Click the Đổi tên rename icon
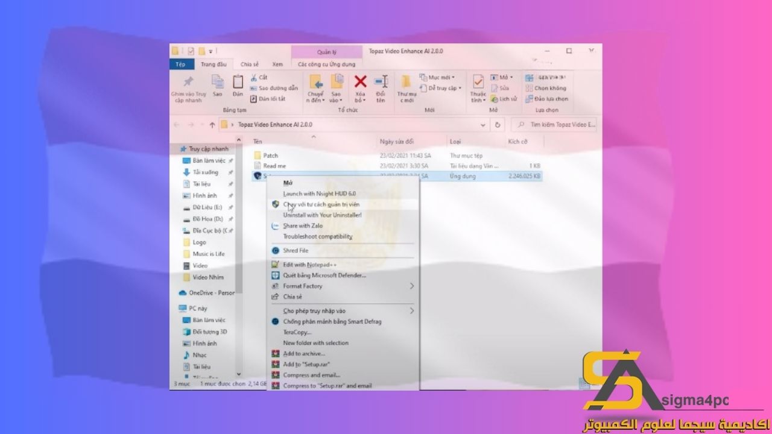Image resolution: width=772 pixels, height=434 pixels. coord(381,81)
